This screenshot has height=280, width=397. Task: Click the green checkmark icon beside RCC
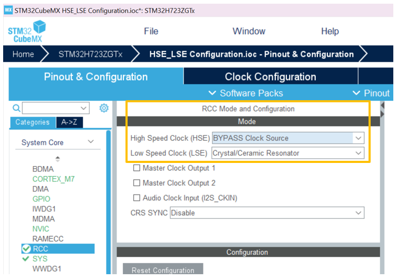click(x=26, y=248)
